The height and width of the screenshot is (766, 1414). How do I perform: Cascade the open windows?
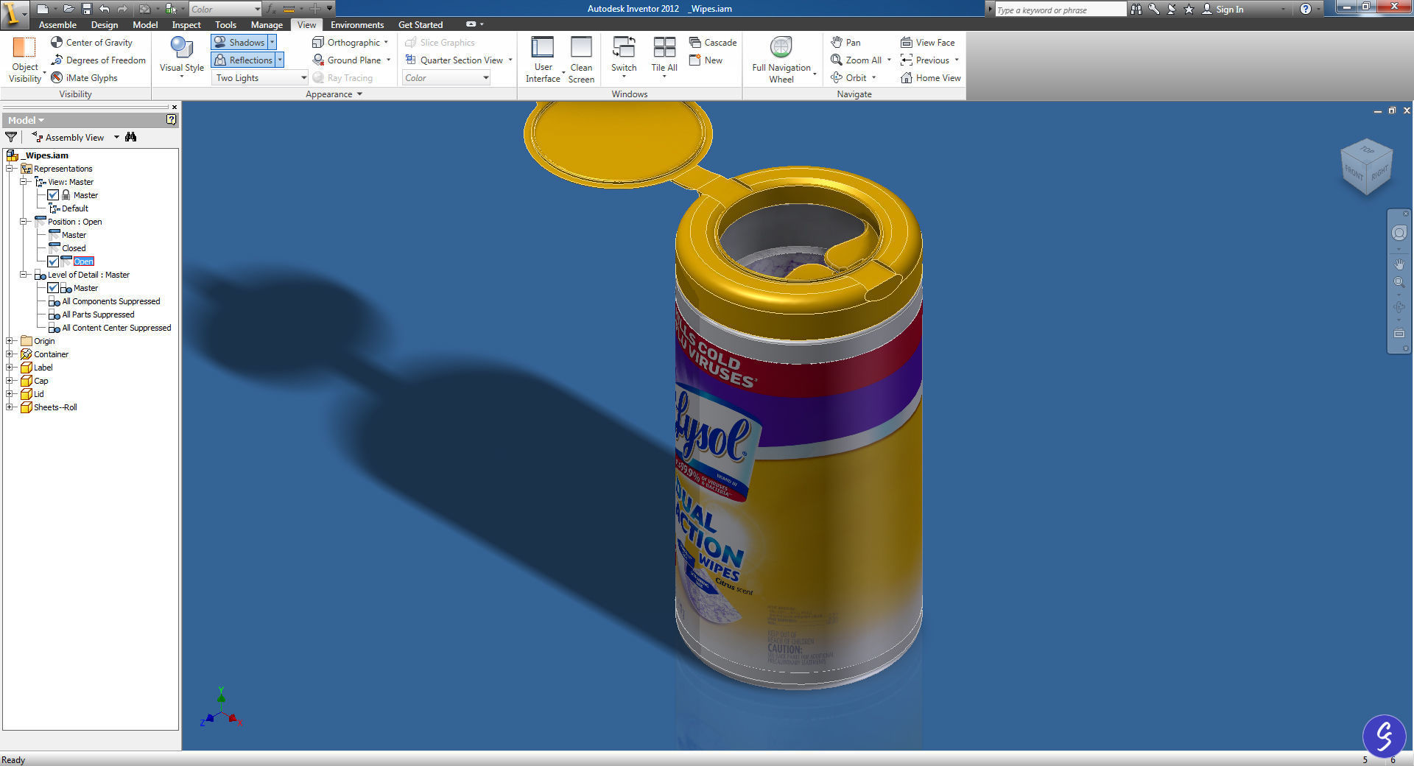click(713, 43)
